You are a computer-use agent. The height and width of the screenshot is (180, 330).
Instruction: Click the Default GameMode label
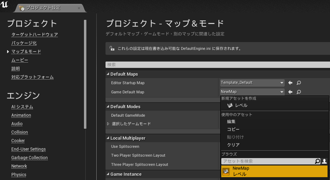click(x=128, y=115)
